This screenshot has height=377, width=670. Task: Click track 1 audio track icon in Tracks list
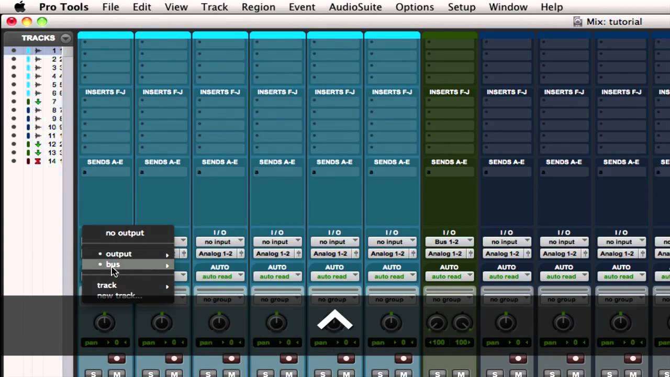point(38,51)
